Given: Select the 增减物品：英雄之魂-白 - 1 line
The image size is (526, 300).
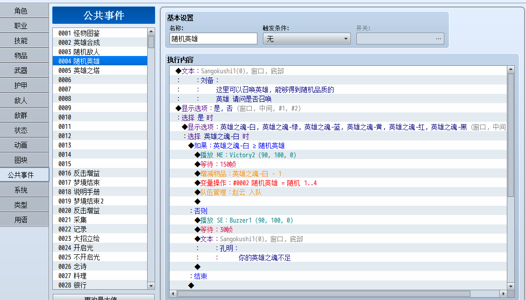Looking at the screenshot, I should click(x=338, y=174).
